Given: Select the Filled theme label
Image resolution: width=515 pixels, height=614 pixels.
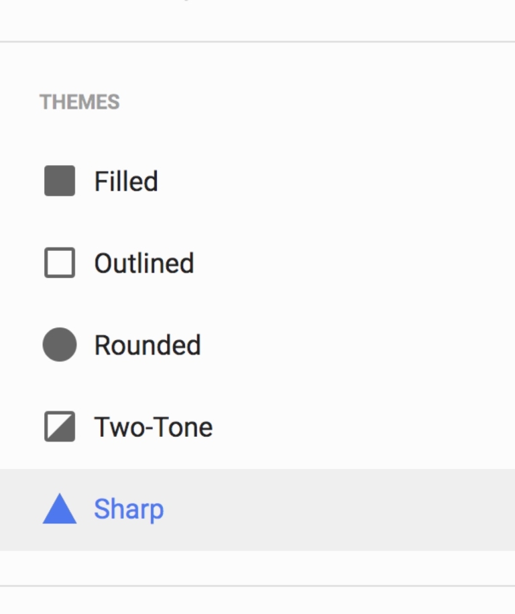Looking at the screenshot, I should [126, 181].
